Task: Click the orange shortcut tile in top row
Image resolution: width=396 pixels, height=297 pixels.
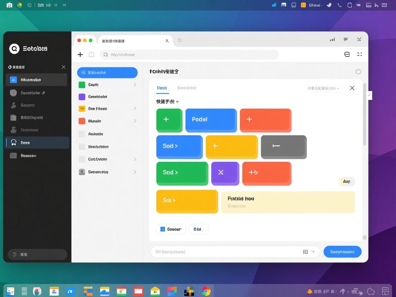Action: [x=265, y=120]
